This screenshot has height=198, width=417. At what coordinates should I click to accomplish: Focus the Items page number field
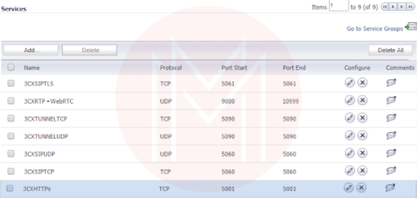[339, 5]
